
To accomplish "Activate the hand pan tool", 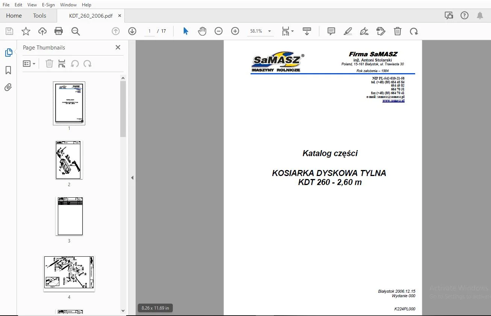I will pyautogui.click(x=202, y=31).
